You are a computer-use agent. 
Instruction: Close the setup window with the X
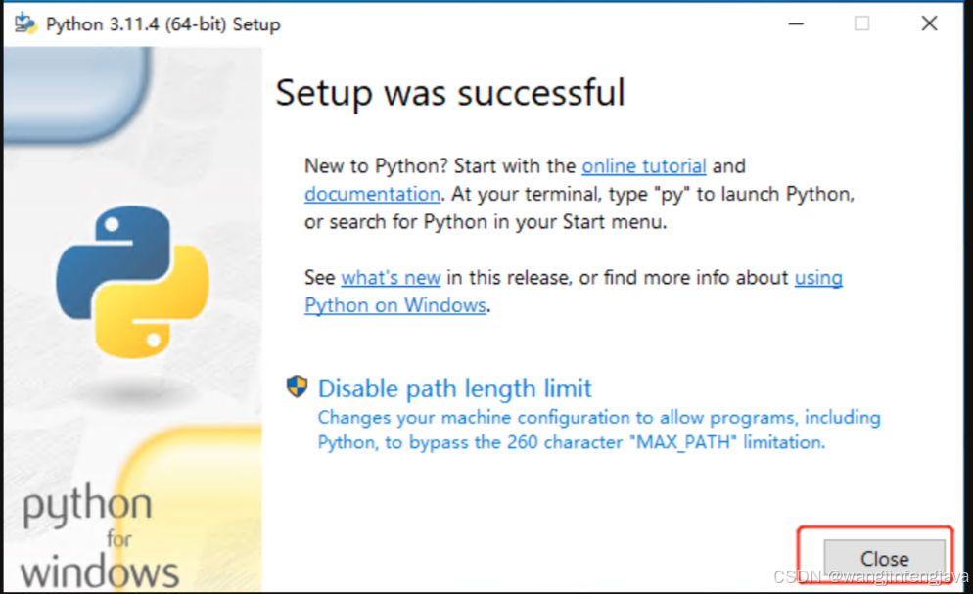[929, 23]
